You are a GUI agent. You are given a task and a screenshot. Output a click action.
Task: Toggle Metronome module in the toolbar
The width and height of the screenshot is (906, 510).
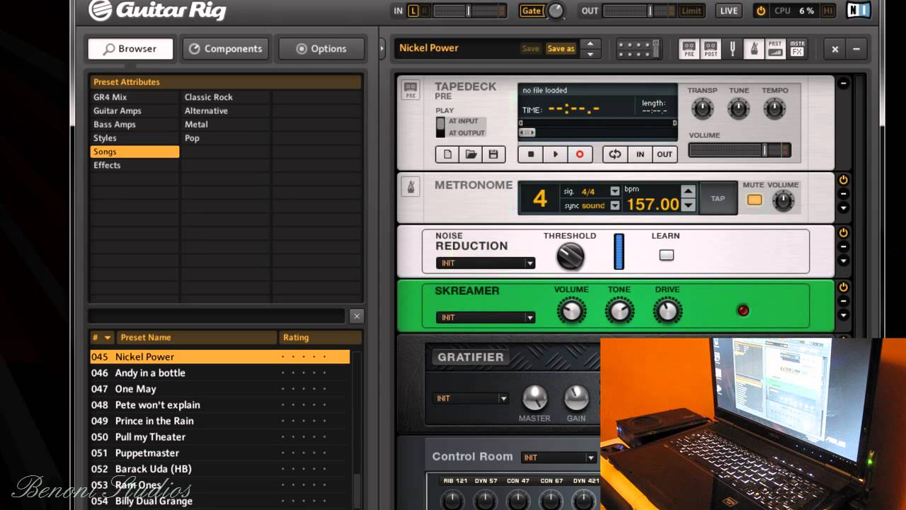point(754,48)
